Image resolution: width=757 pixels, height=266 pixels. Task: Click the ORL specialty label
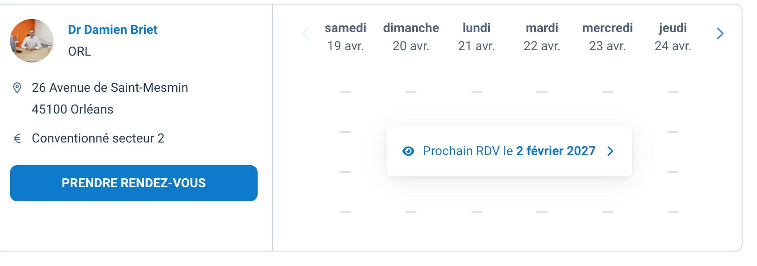click(80, 52)
